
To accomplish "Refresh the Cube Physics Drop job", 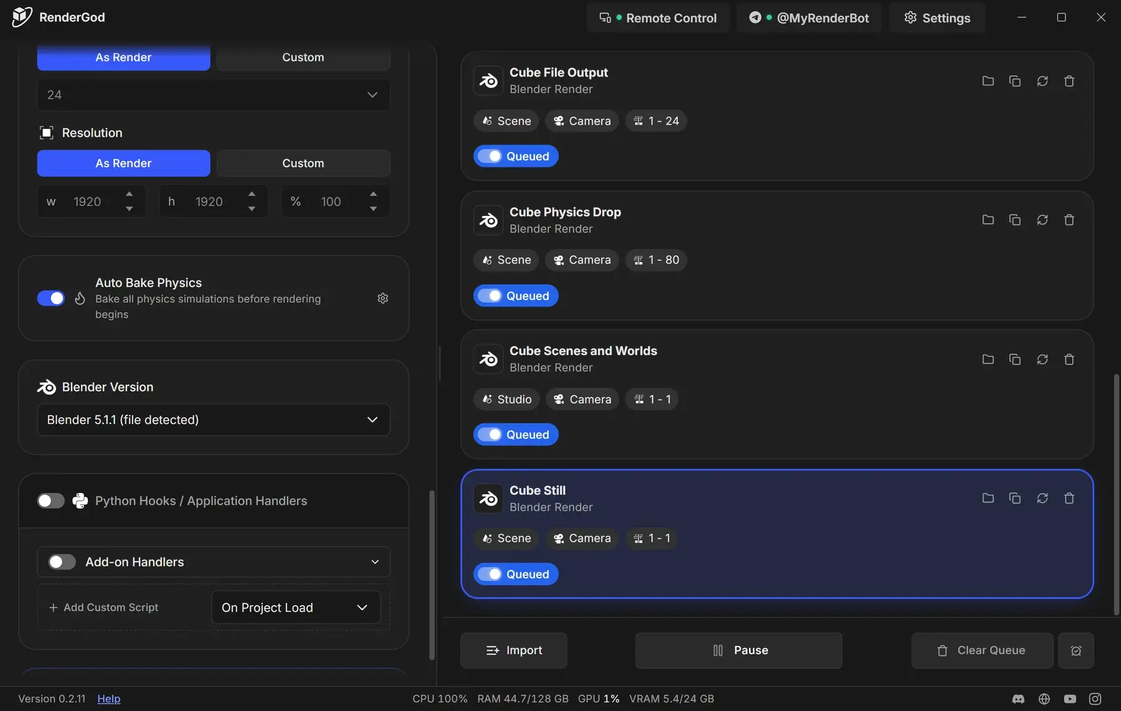I will pyautogui.click(x=1042, y=220).
